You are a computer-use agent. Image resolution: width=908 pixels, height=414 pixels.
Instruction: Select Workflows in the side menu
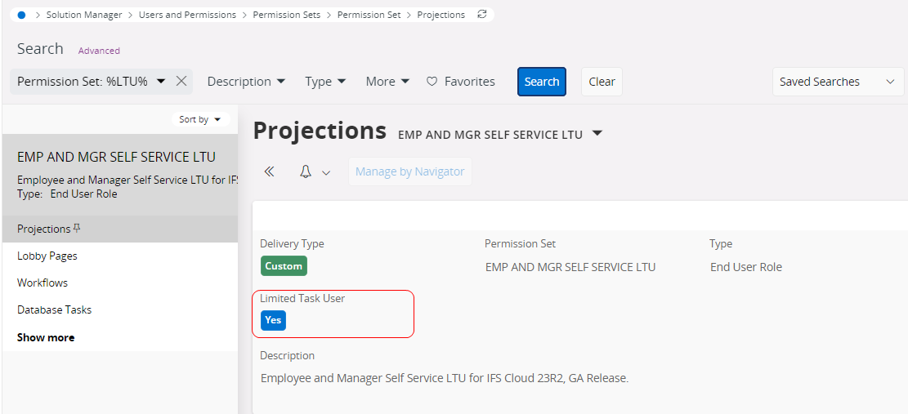pos(42,283)
